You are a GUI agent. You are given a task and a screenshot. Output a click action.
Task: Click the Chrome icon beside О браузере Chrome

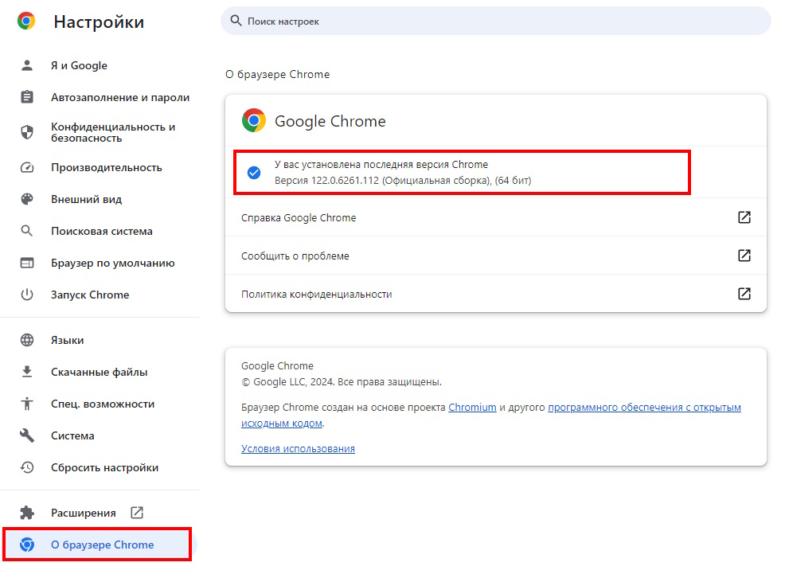pyautogui.click(x=27, y=545)
